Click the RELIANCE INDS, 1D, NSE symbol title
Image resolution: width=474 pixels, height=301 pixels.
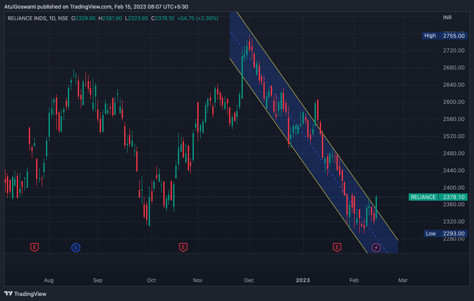tap(38, 18)
